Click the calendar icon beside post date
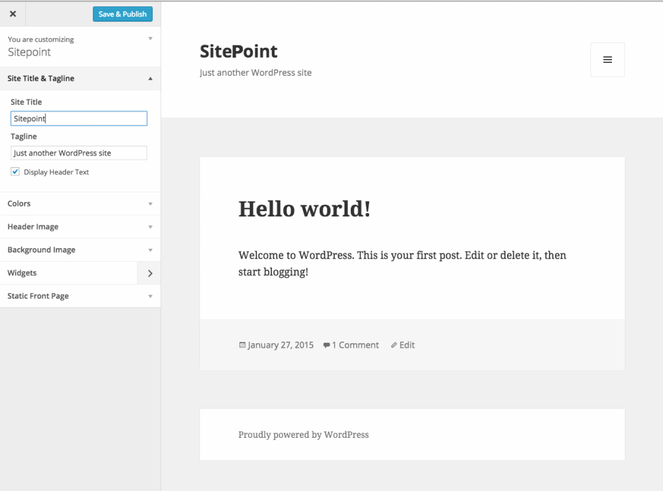The width and height of the screenshot is (663, 491). (x=242, y=345)
